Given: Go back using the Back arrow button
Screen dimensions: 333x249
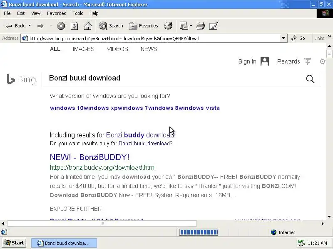Looking at the screenshot, I should 15,26.
